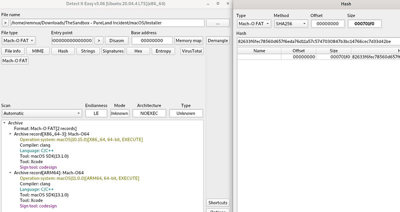Viewport: 400px width, 212px height.
Task: Click the '>' button beside the file name
Action: 5,23
